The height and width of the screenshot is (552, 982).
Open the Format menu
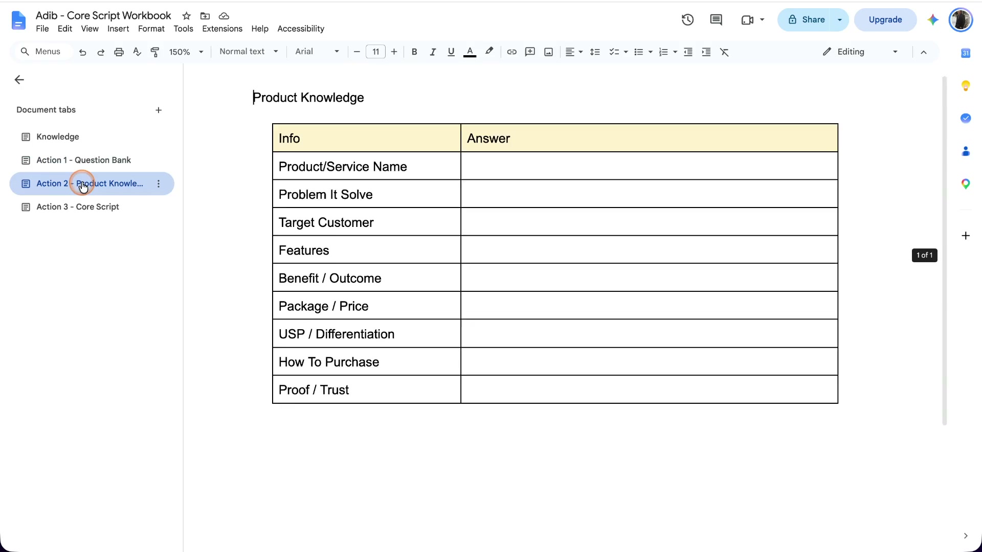click(151, 29)
